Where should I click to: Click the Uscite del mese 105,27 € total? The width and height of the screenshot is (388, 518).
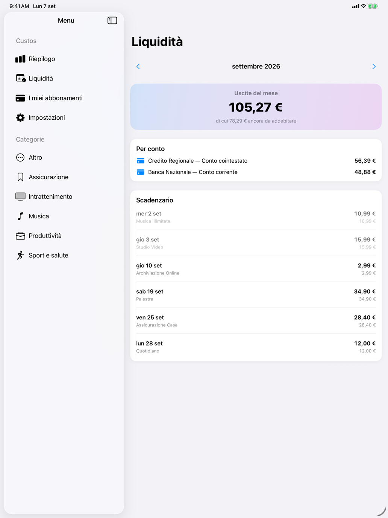(x=256, y=107)
